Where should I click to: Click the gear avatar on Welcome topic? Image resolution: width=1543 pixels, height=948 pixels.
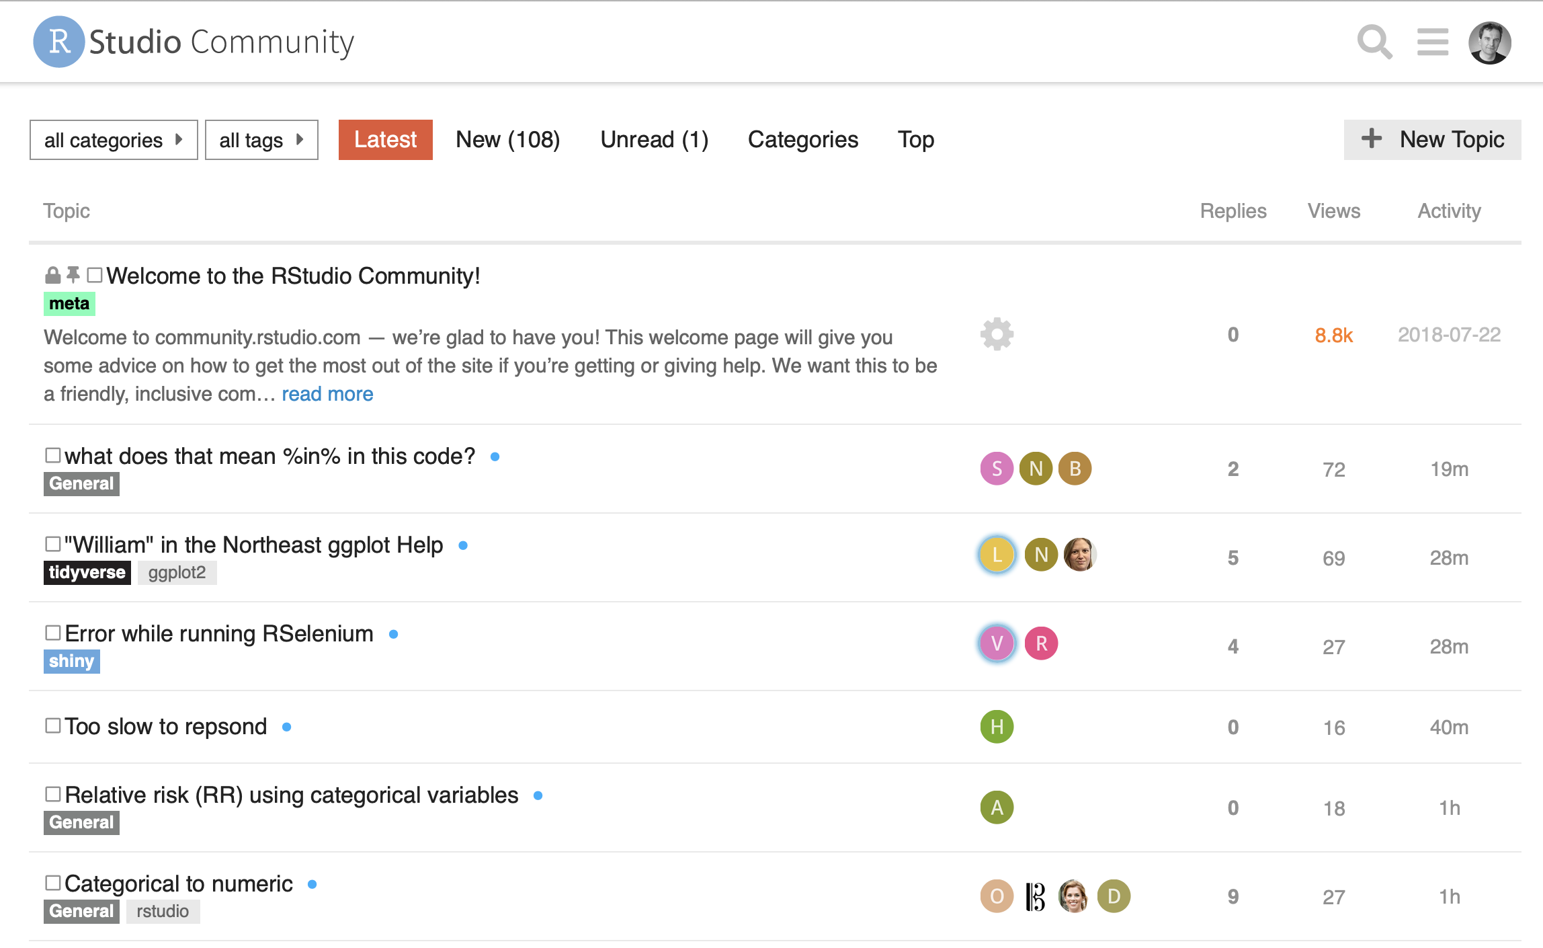[997, 334]
